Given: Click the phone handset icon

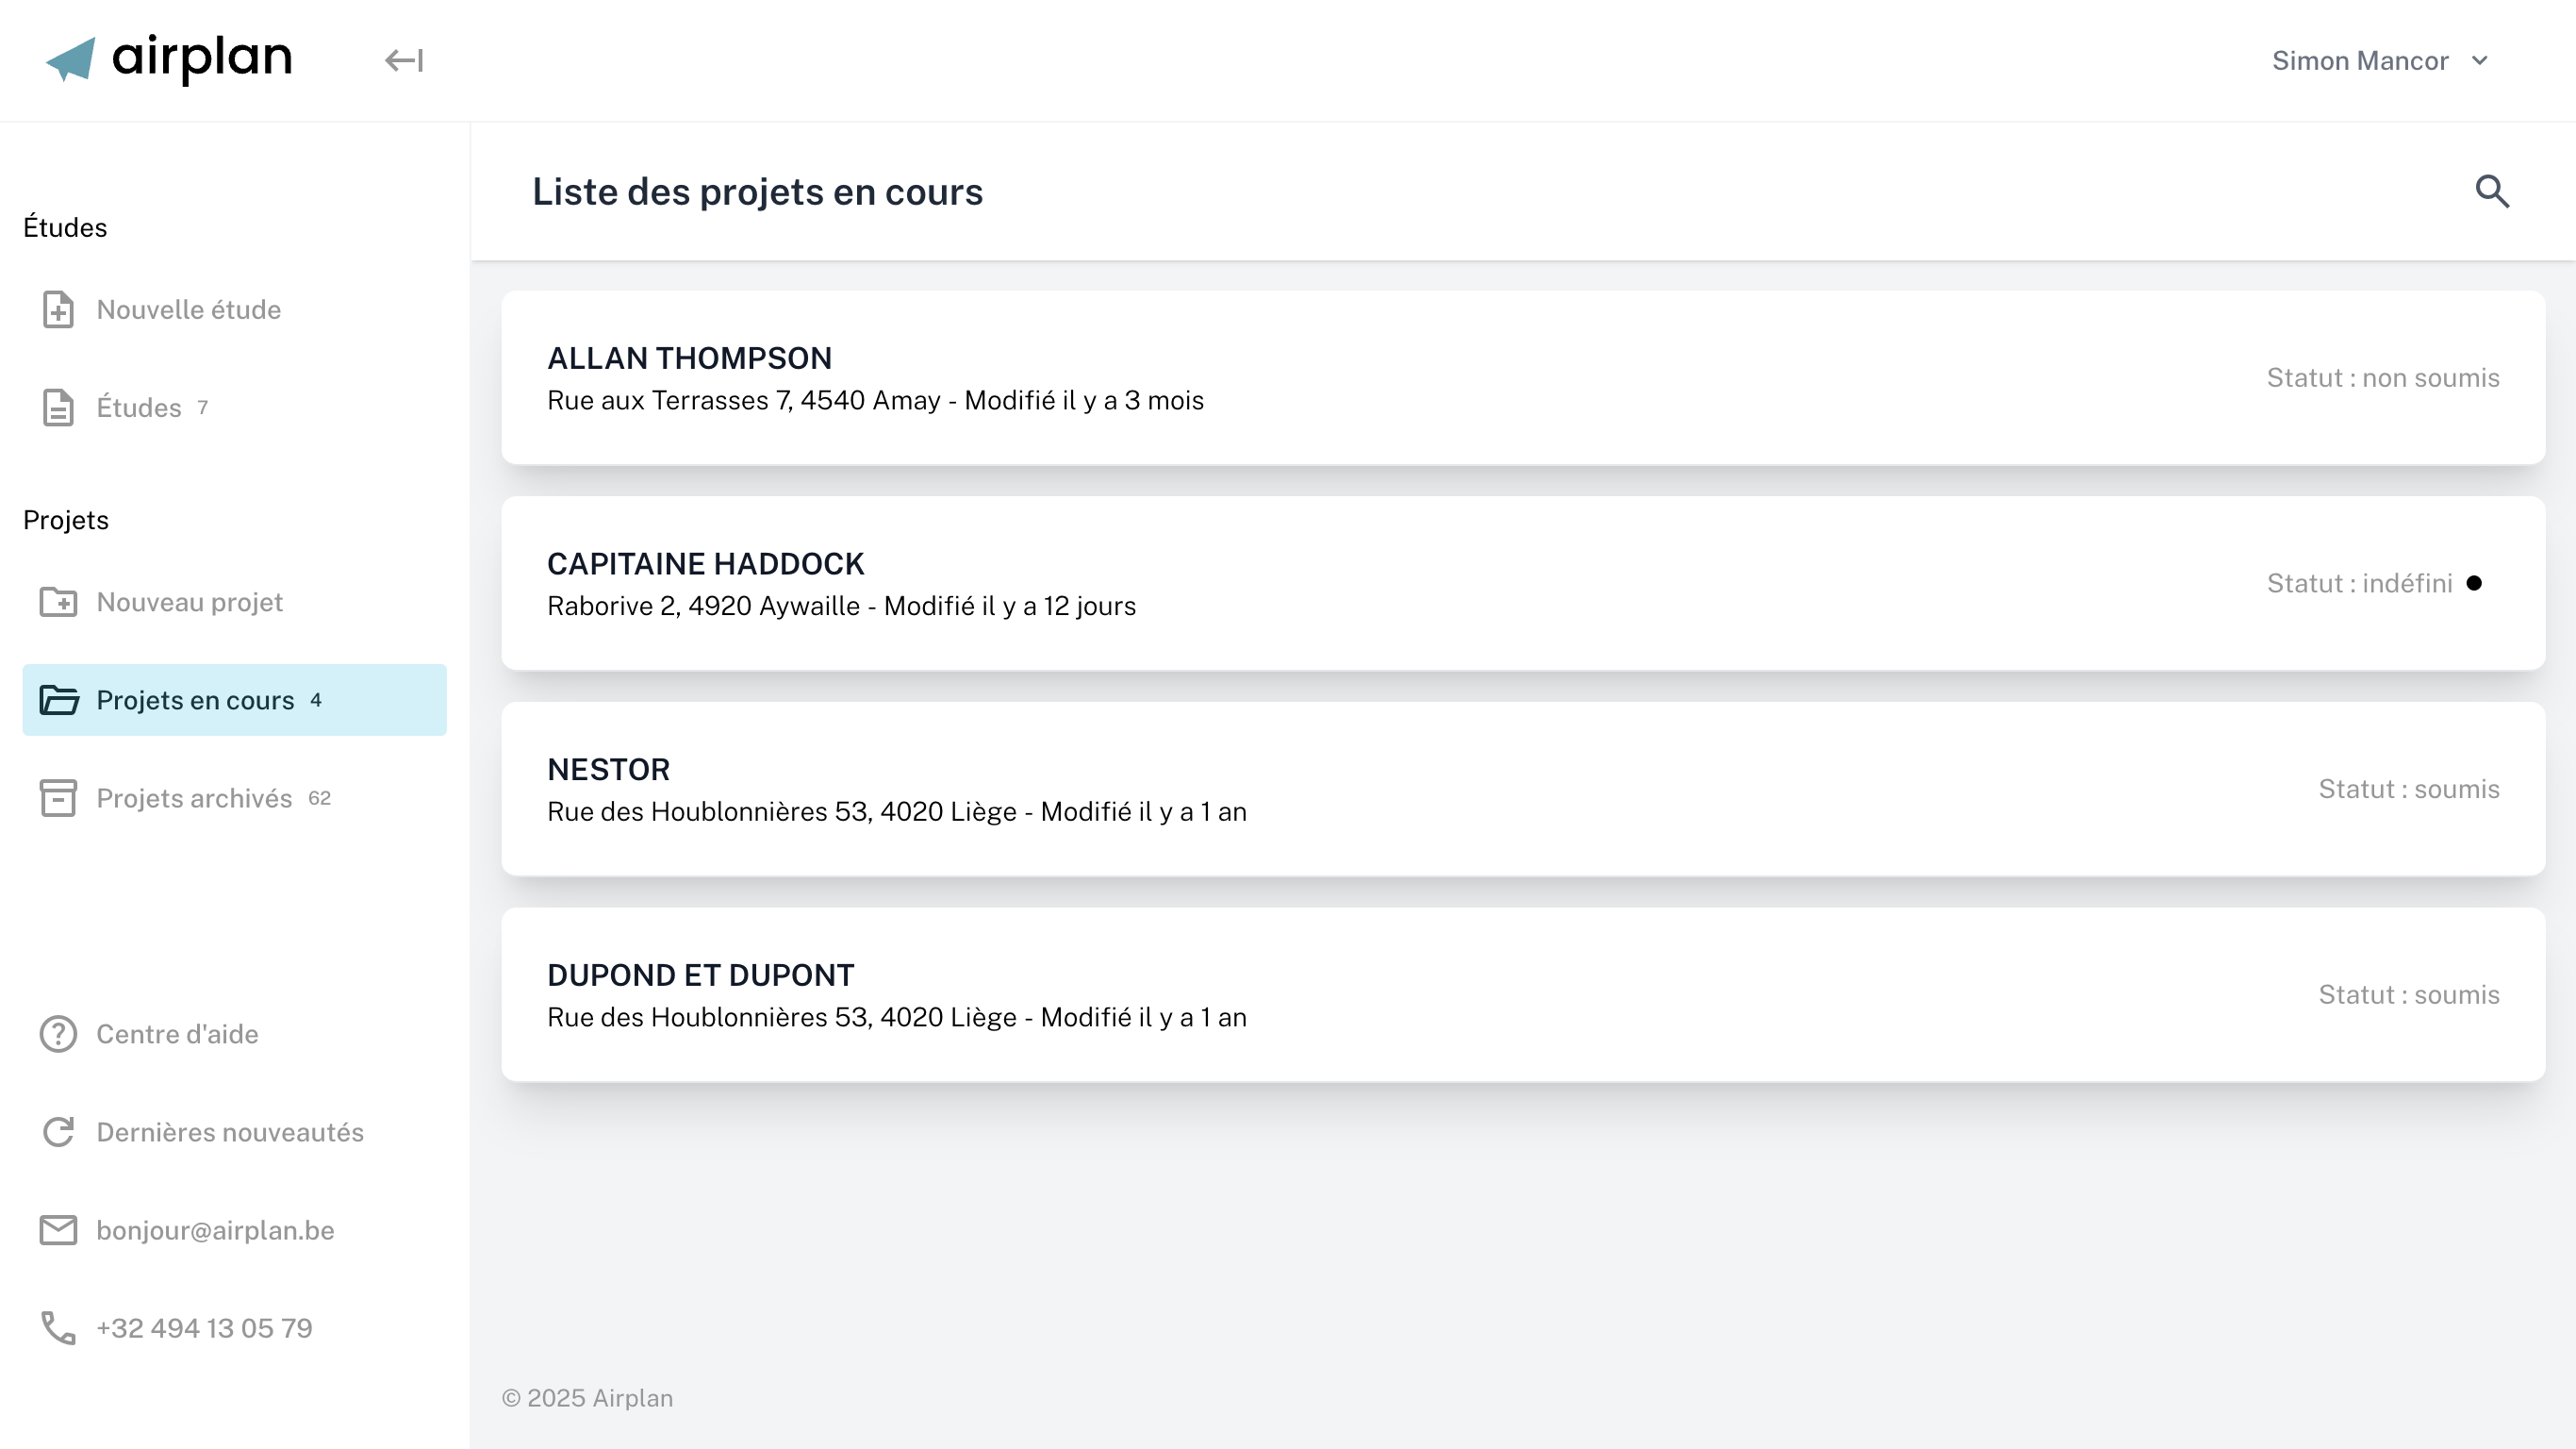Looking at the screenshot, I should point(58,1328).
